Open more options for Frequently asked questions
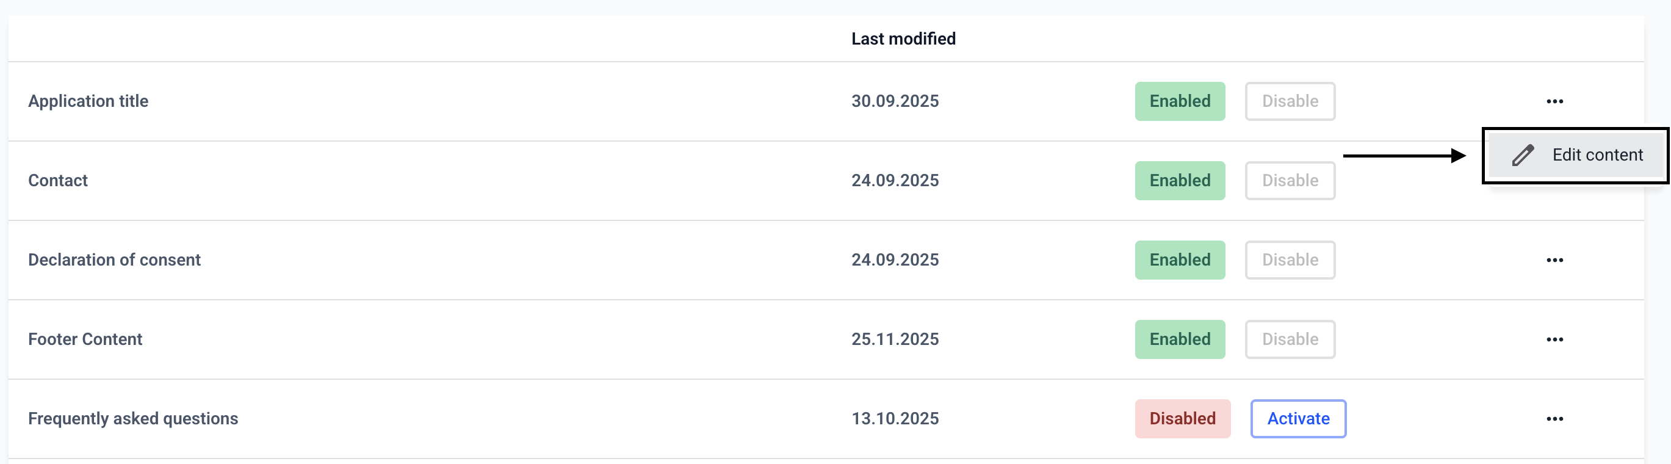The width and height of the screenshot is (1671, 464). (1554, 419)
